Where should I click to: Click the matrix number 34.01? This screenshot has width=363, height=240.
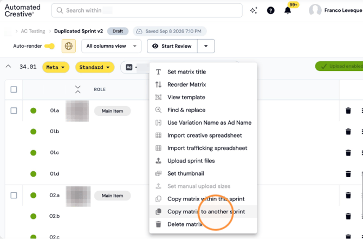coord(28,67)
